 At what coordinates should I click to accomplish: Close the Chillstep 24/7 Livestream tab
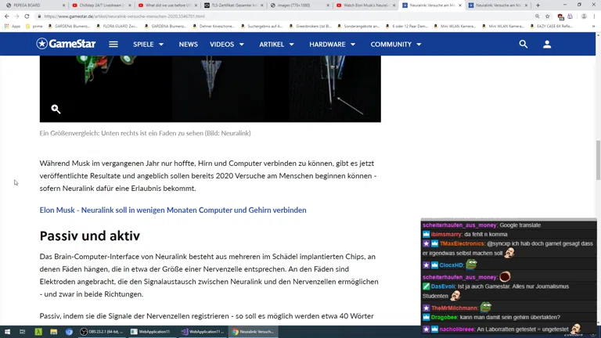[130, 5]
